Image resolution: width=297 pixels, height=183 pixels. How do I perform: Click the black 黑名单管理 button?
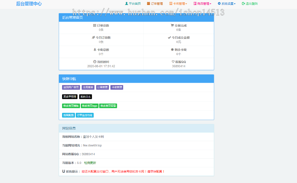[70, 97]
